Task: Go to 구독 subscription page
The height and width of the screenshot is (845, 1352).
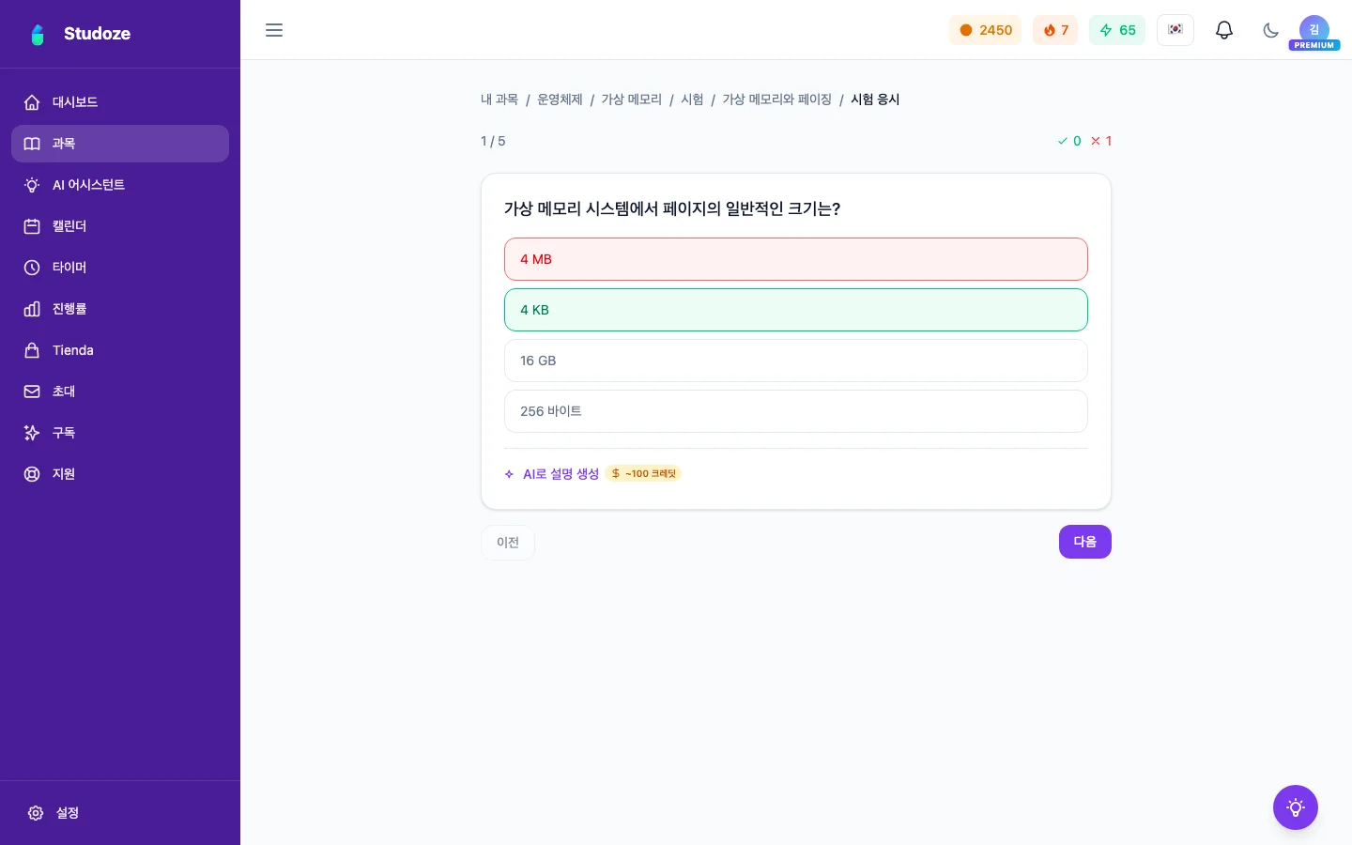Action: pos(120,433)
